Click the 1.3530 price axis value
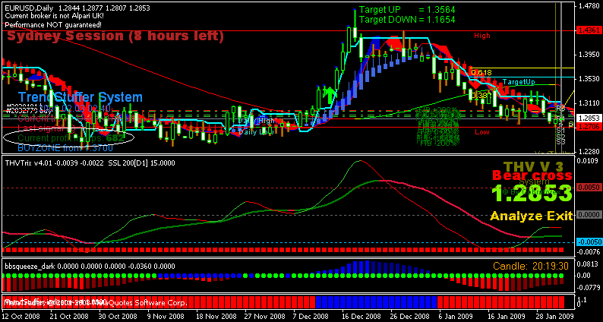This screenshot has width=603, height=322. pyautogui.click(x=589, y=78)
